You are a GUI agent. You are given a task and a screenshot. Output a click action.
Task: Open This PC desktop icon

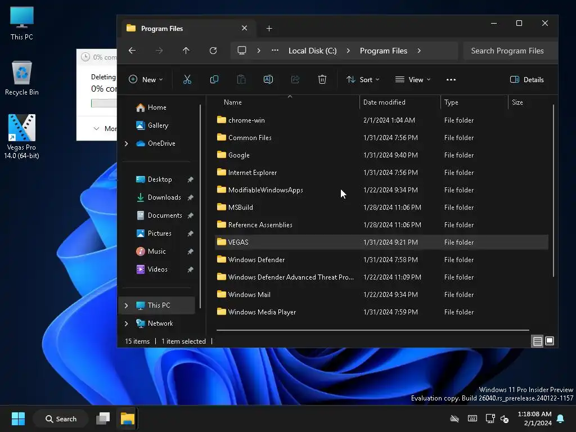22,23
